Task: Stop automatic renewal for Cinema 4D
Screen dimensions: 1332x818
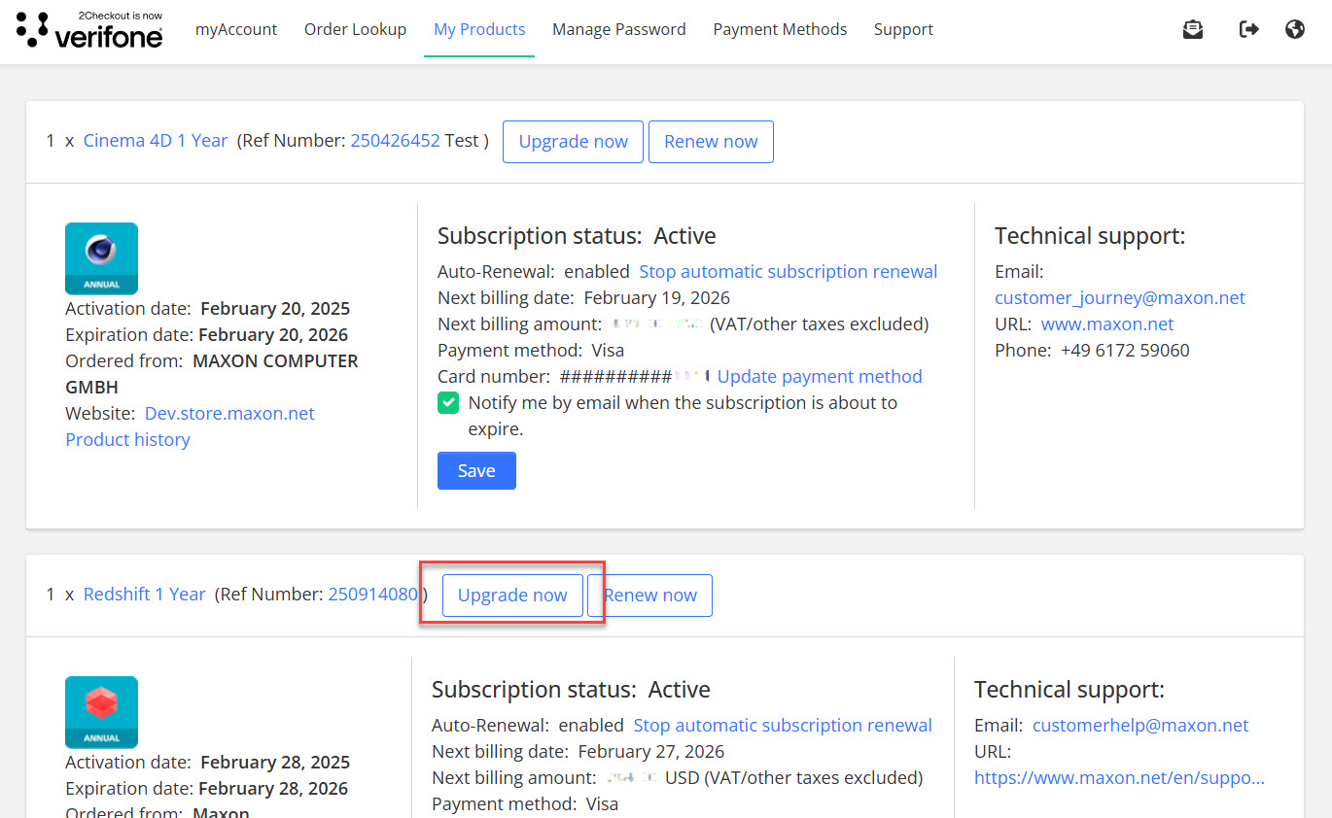Action: click(x=789, y=272)
